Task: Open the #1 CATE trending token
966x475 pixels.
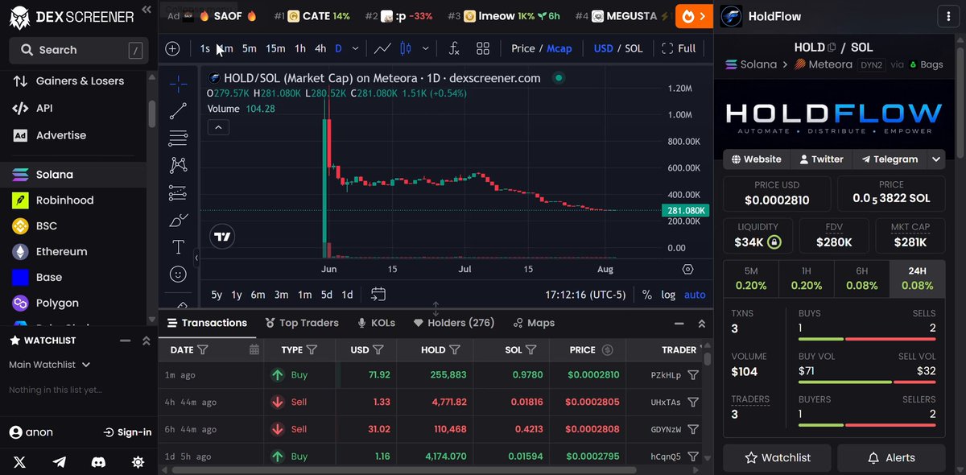Action: click(312, 15)
